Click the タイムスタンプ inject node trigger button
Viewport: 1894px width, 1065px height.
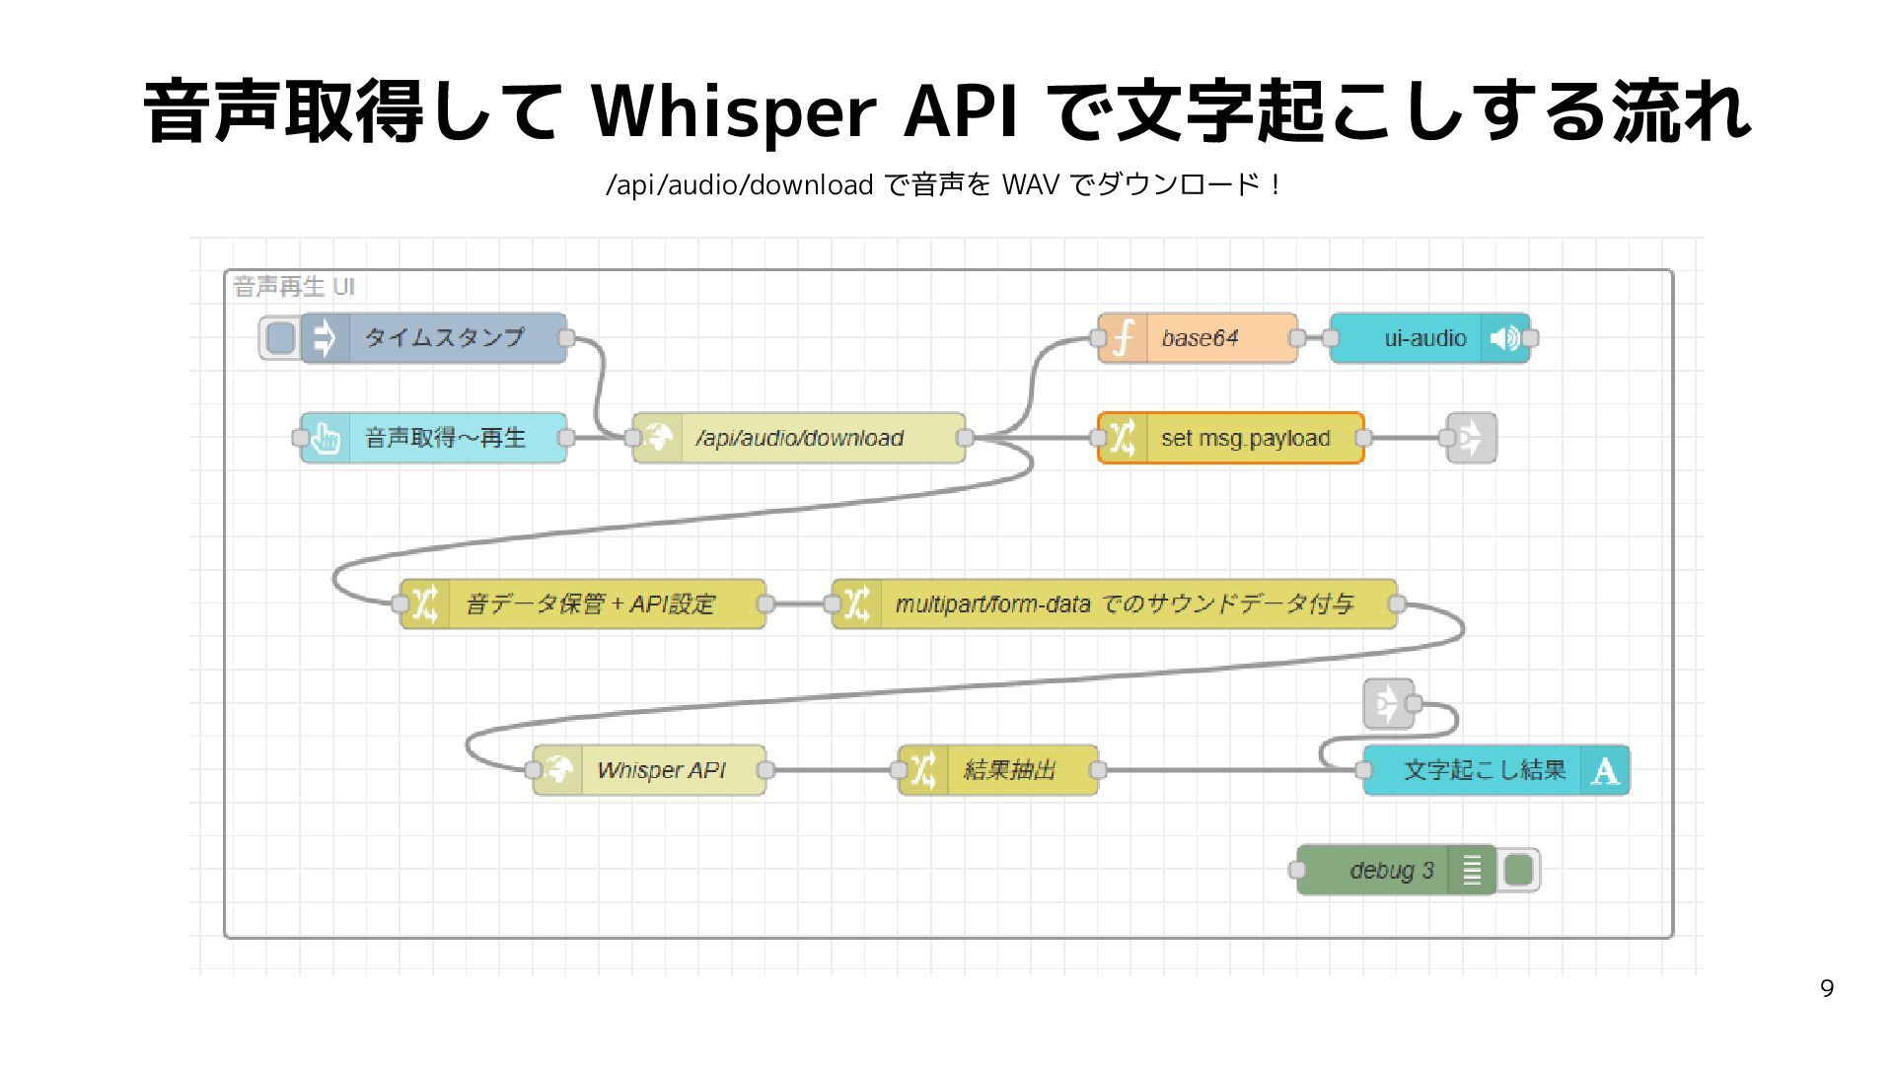pos(280,338)
